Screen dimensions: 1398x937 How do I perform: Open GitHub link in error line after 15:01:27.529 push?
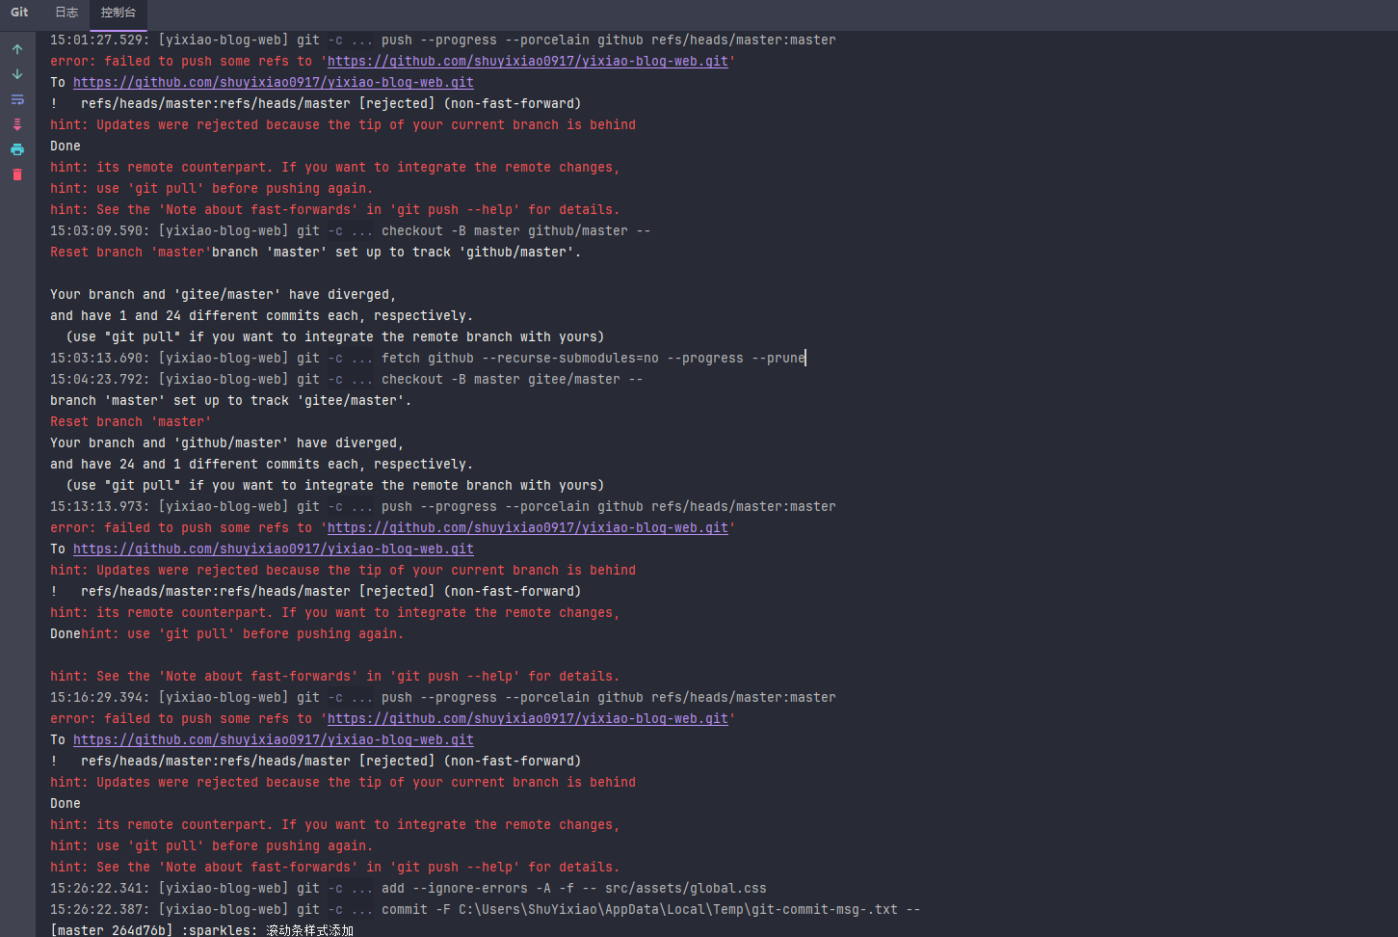(x=528, y=61)
